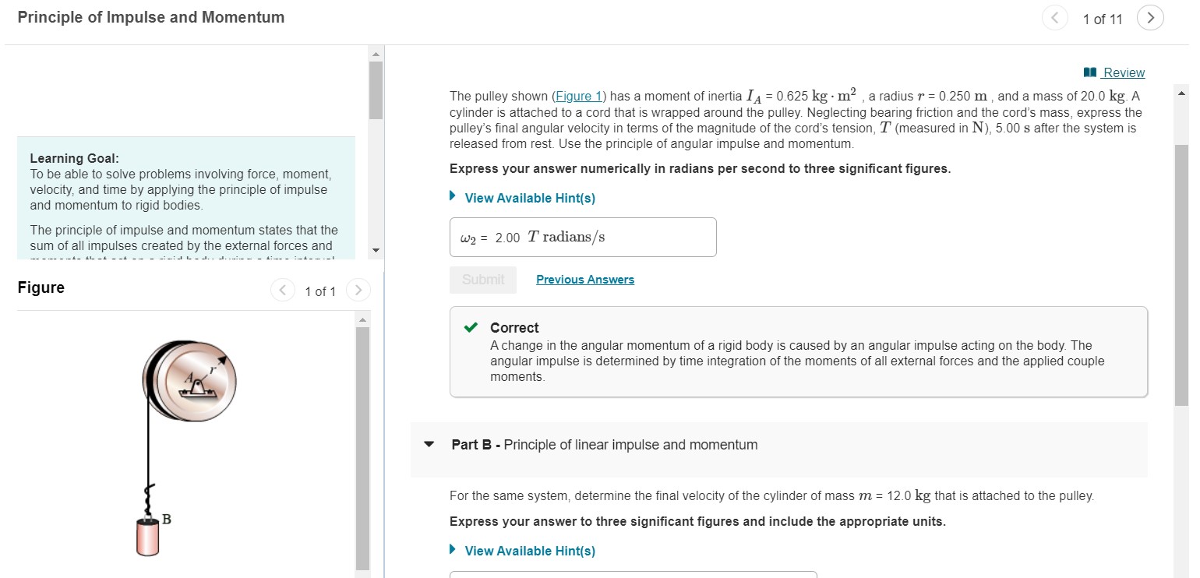
Task: Click the green checkmark in the Correct box
Action: pyautogui.click(x=469, y=327)
